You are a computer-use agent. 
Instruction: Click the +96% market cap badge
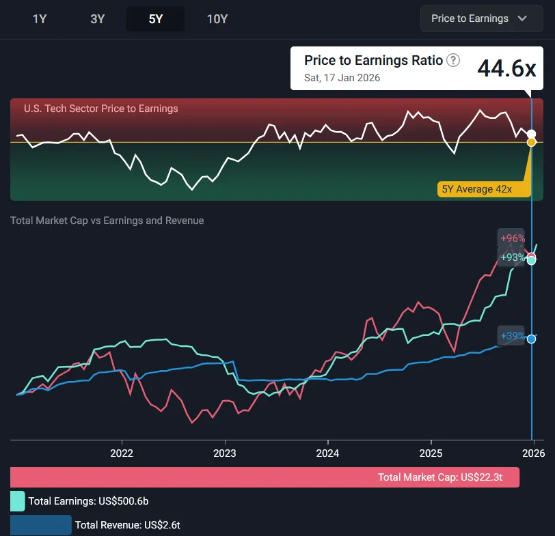point(511,238)
